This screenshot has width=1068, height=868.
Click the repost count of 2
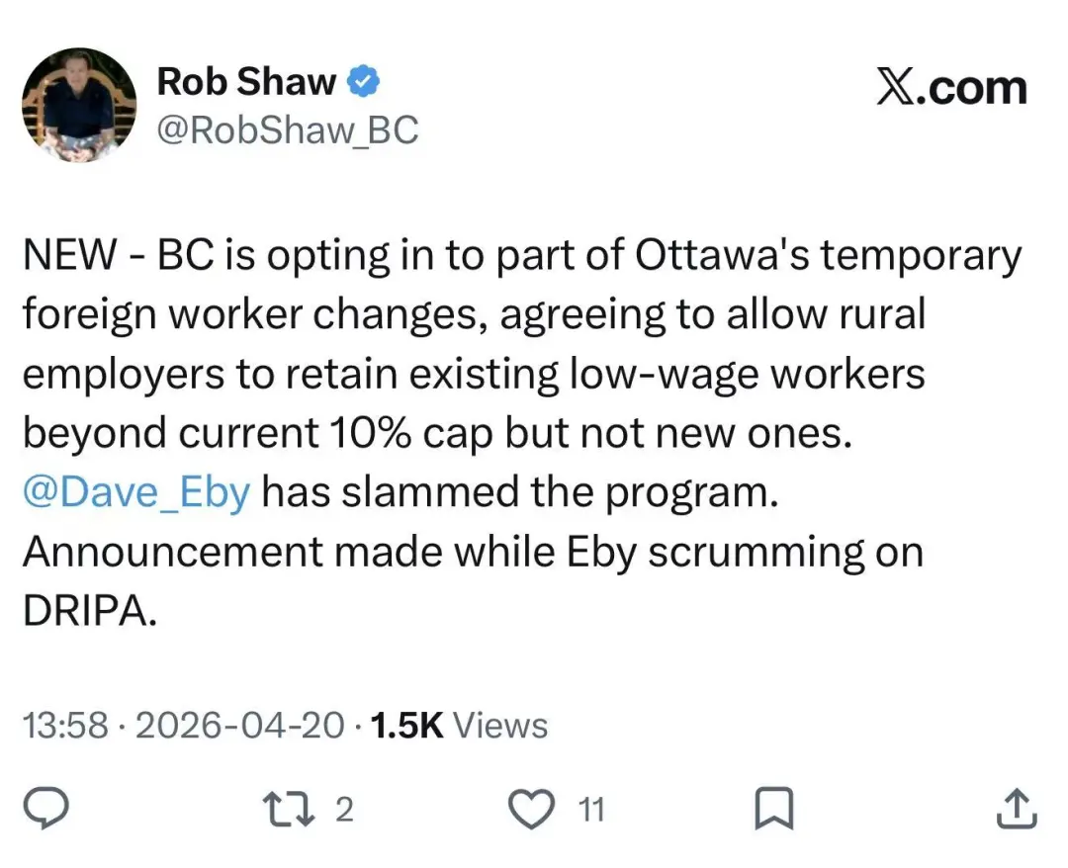343,811
